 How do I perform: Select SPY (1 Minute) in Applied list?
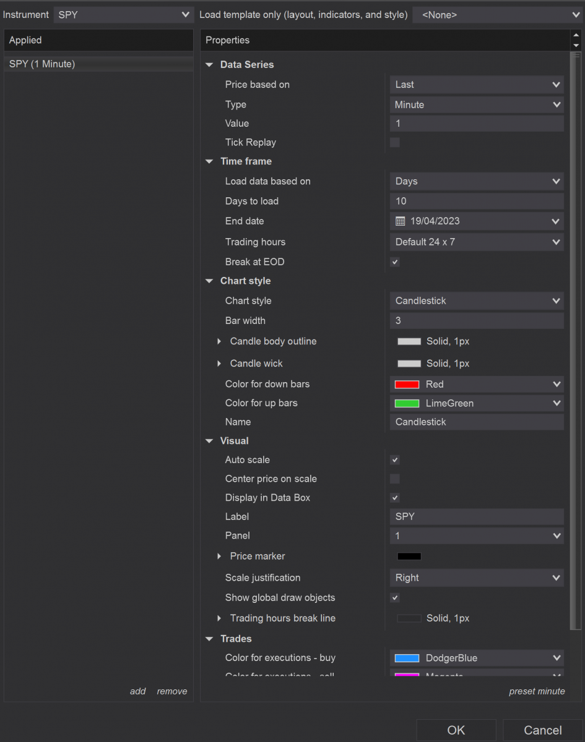click(x=42, y=64)
